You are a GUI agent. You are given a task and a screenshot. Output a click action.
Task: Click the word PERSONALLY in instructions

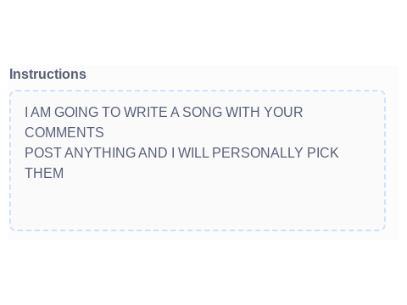click(x=258, y=152)
